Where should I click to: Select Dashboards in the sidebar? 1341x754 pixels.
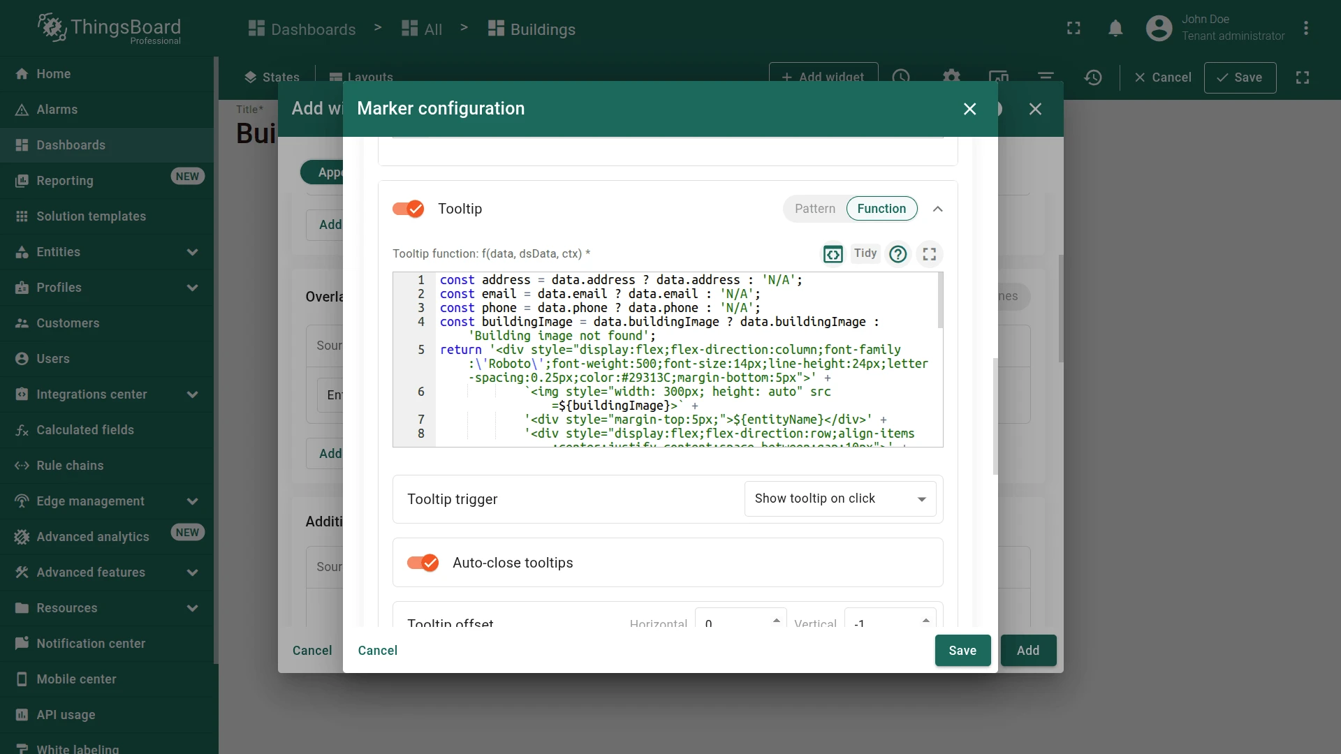coord(107,145)
